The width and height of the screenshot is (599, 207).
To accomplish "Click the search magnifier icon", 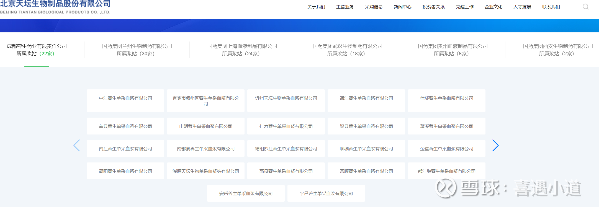I will point(585,7).
